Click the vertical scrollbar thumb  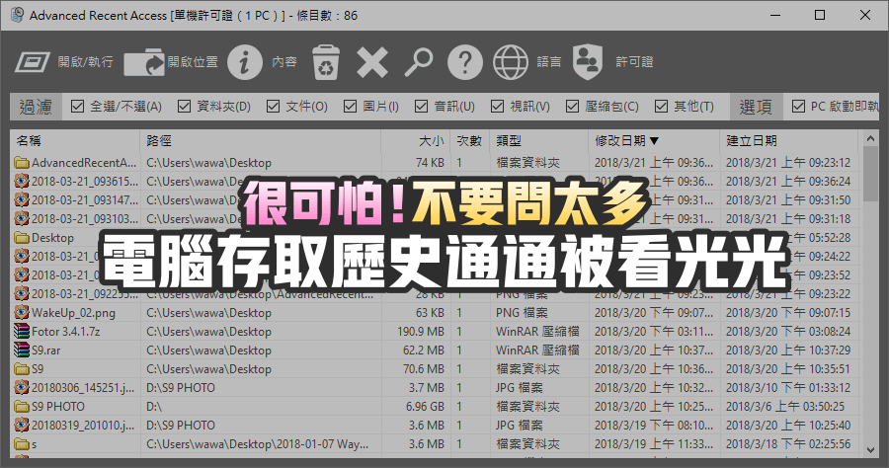(871, 174)
